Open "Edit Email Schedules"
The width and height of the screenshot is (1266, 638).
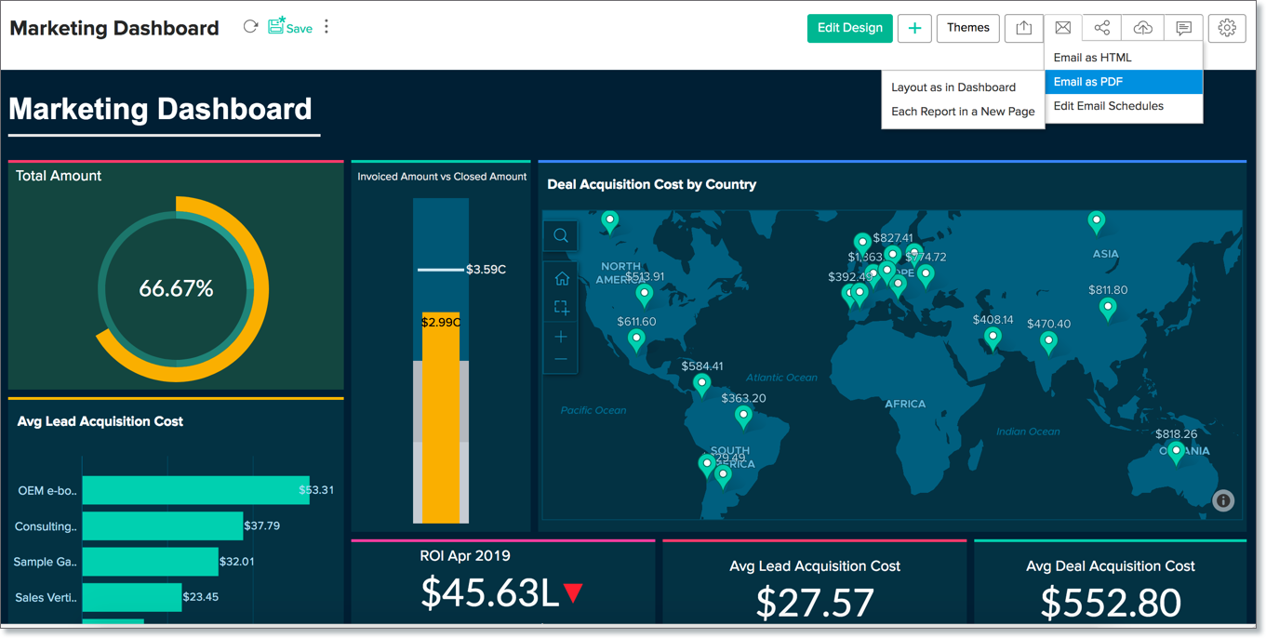pyautogui.click(x=1108, y=105)
